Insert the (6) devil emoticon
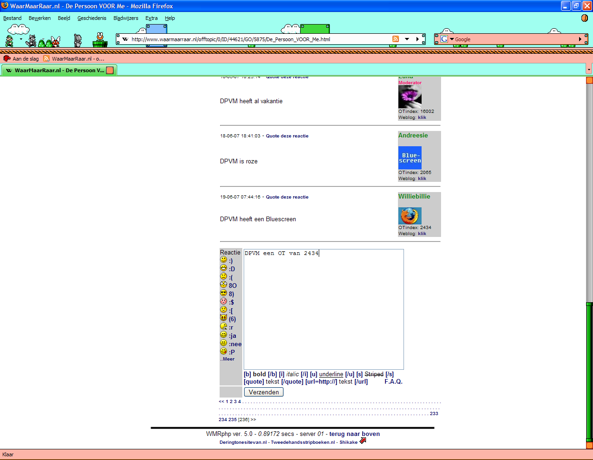Viewport: 593px width, 460px height. (x=224, y=318)
